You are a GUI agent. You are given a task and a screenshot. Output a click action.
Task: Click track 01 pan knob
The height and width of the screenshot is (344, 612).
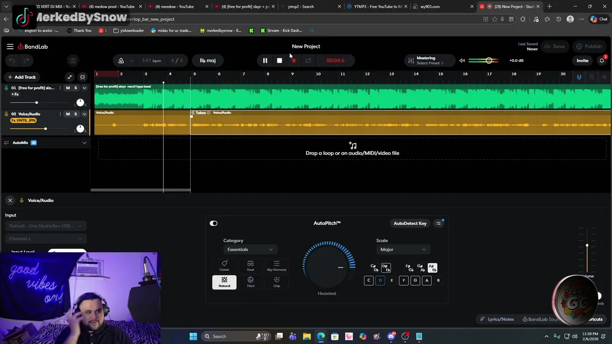(x=80, y=103)
